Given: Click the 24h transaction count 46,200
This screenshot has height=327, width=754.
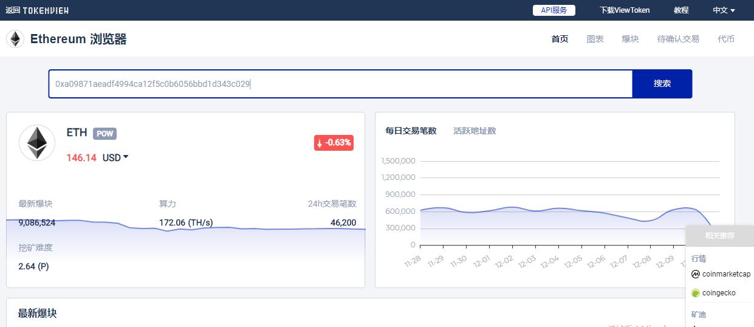Looking at the screenshot, I should (x=343, y=223).
